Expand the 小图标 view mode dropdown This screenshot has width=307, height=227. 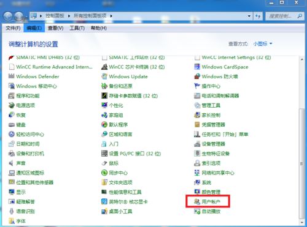263,43
